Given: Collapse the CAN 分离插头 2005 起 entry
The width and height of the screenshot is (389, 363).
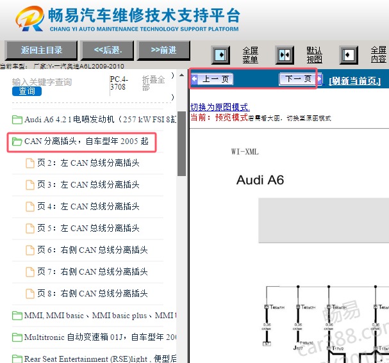Looking at the screenshot, I should [x=86, y=141].
